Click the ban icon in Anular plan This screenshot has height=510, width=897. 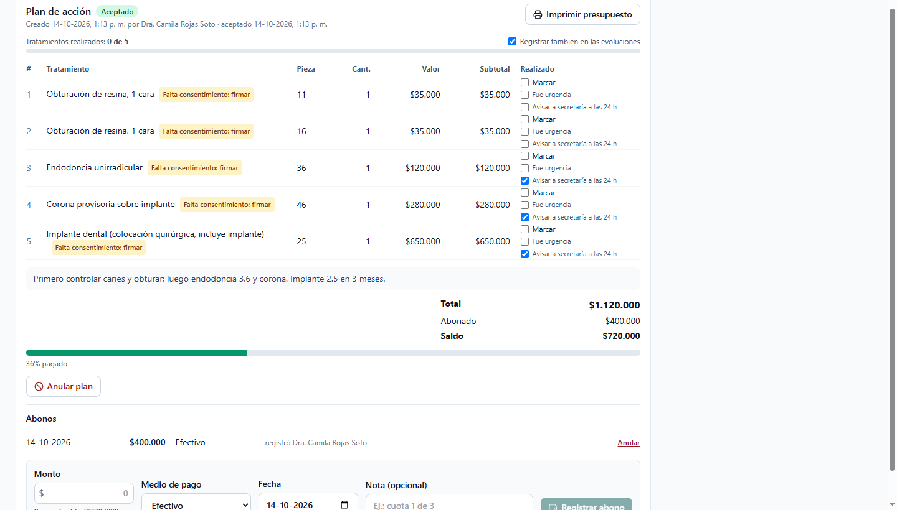click(x=39, y=386)
